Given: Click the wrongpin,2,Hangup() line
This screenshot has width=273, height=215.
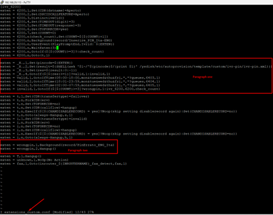Looking at the screenshot, I should tap(28, 149).
